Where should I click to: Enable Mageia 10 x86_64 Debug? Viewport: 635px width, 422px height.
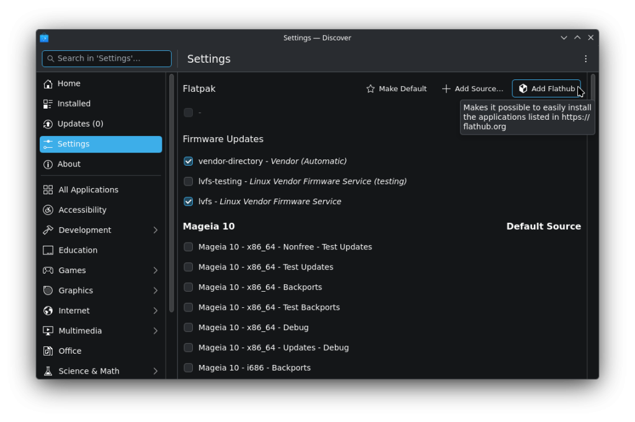tap(189, 328)
